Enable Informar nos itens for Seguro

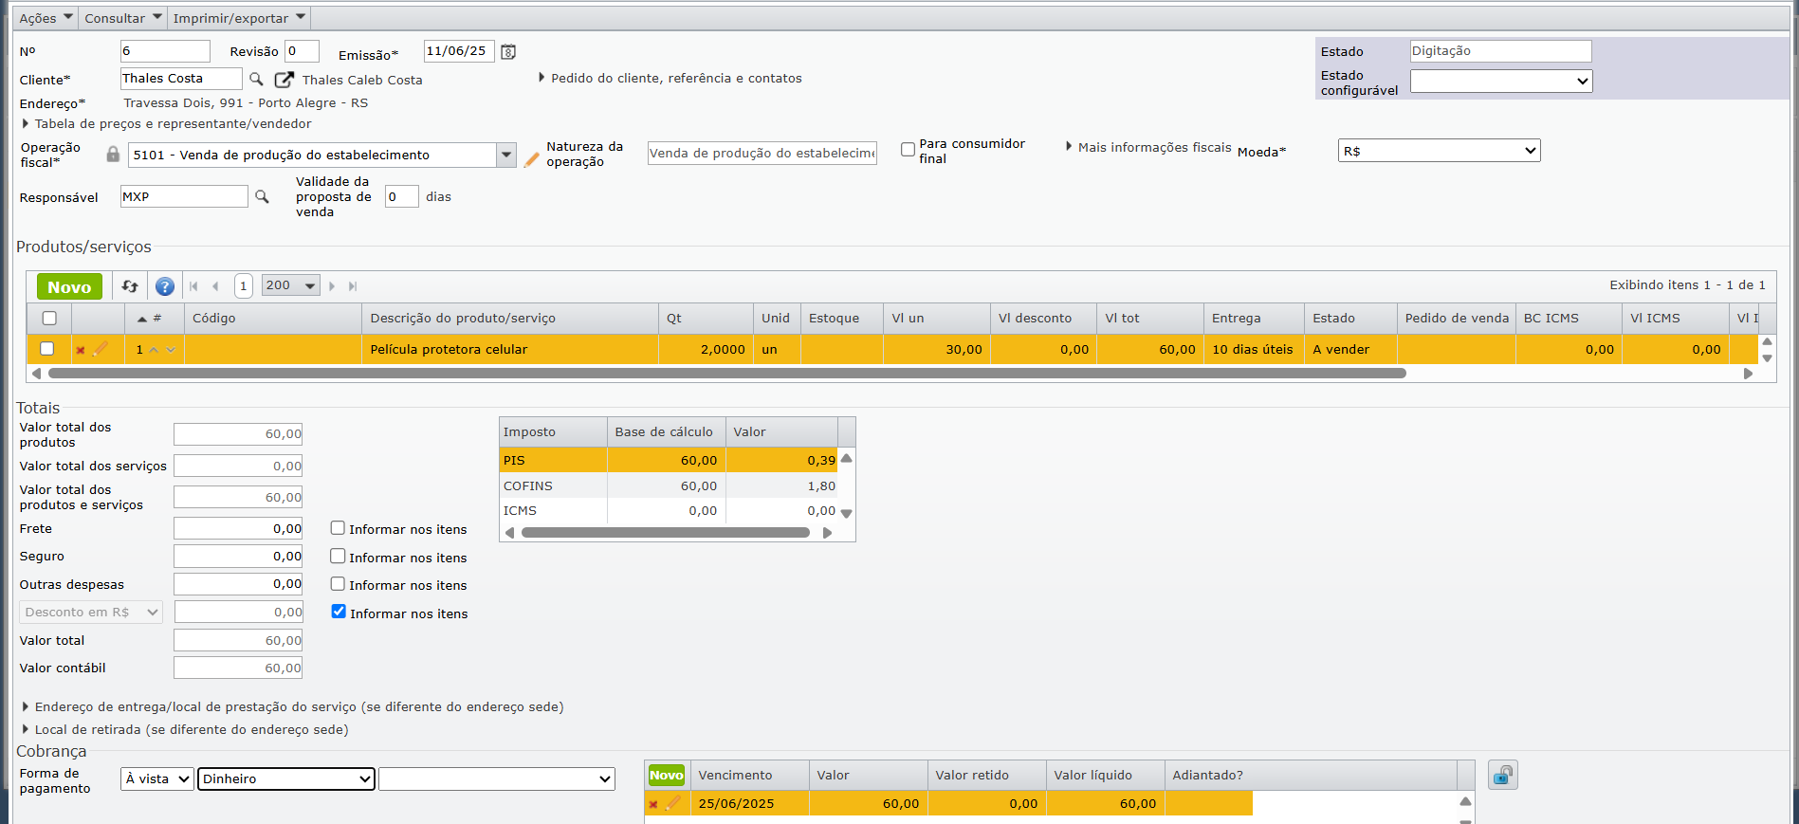(338, 557)
